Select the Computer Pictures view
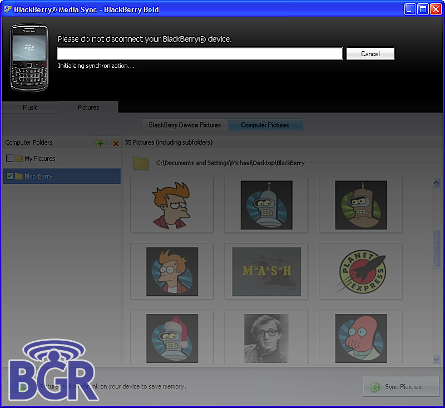 coord(265,125)
